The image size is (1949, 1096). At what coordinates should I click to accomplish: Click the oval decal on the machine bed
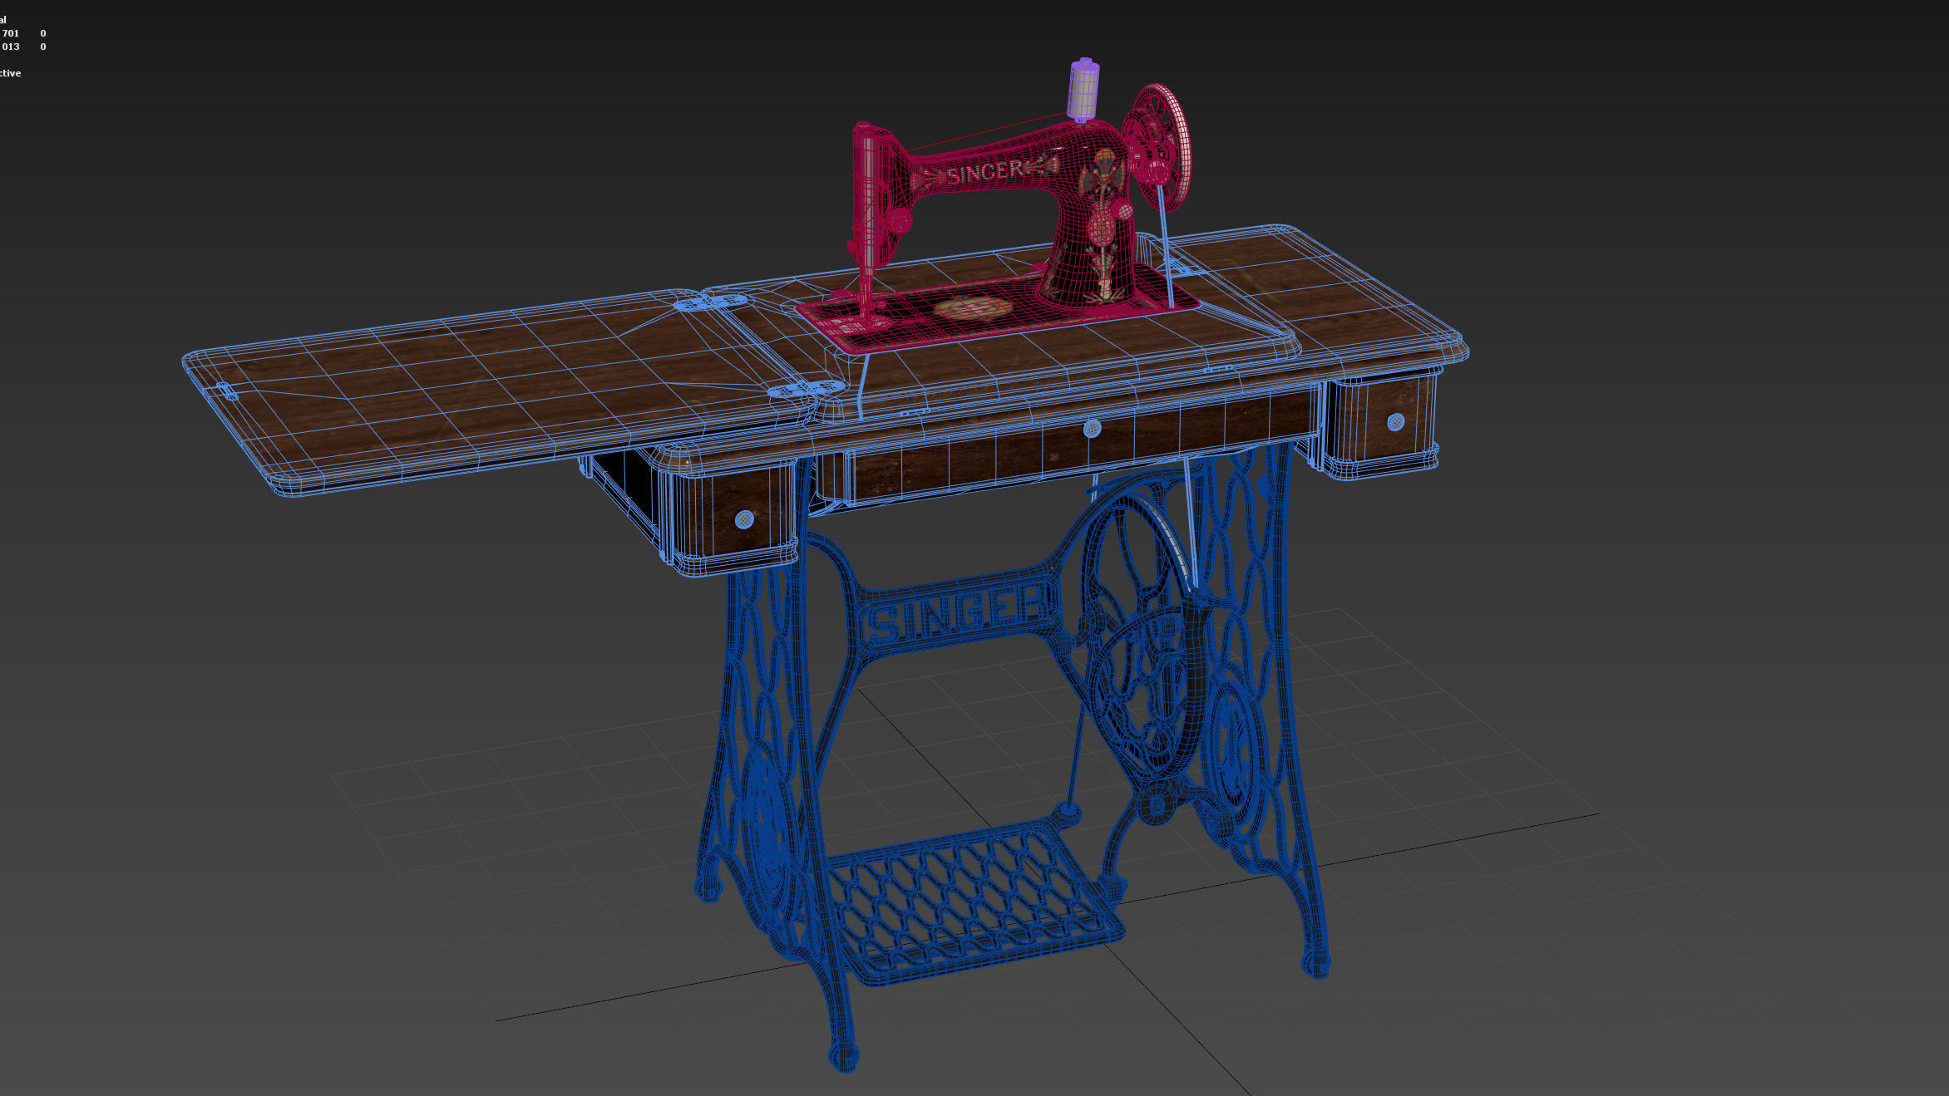974,309
